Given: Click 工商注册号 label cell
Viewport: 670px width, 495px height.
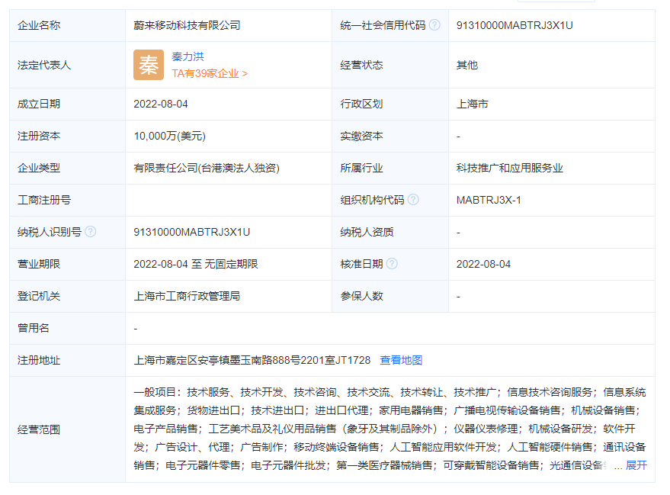Looking at the screenshot, I should pos(68,200).
